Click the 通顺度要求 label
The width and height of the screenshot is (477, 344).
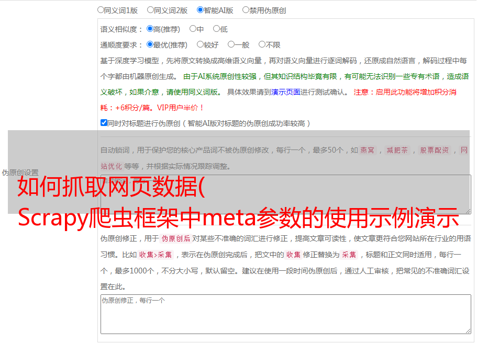coord(121,45)
